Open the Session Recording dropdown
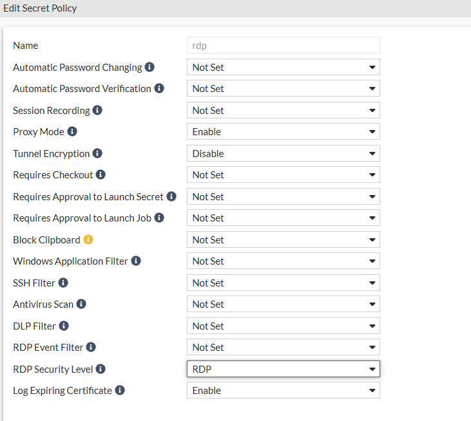 [x=283, y=110]
